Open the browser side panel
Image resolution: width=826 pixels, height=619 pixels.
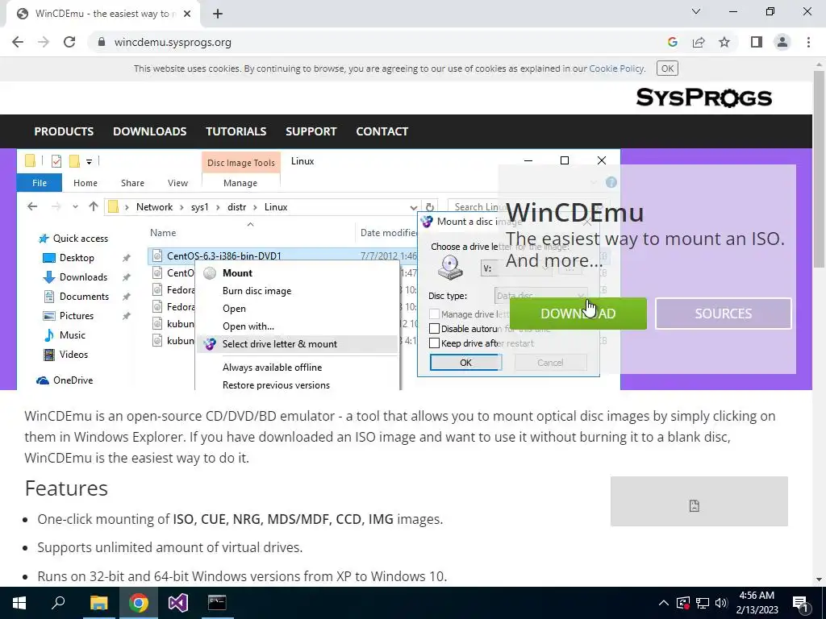tap(757, 42)
